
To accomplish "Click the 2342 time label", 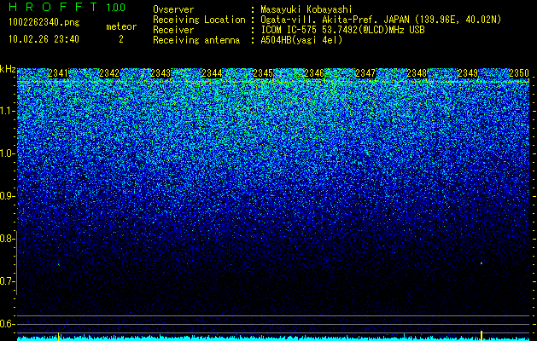I will [109, 73].
